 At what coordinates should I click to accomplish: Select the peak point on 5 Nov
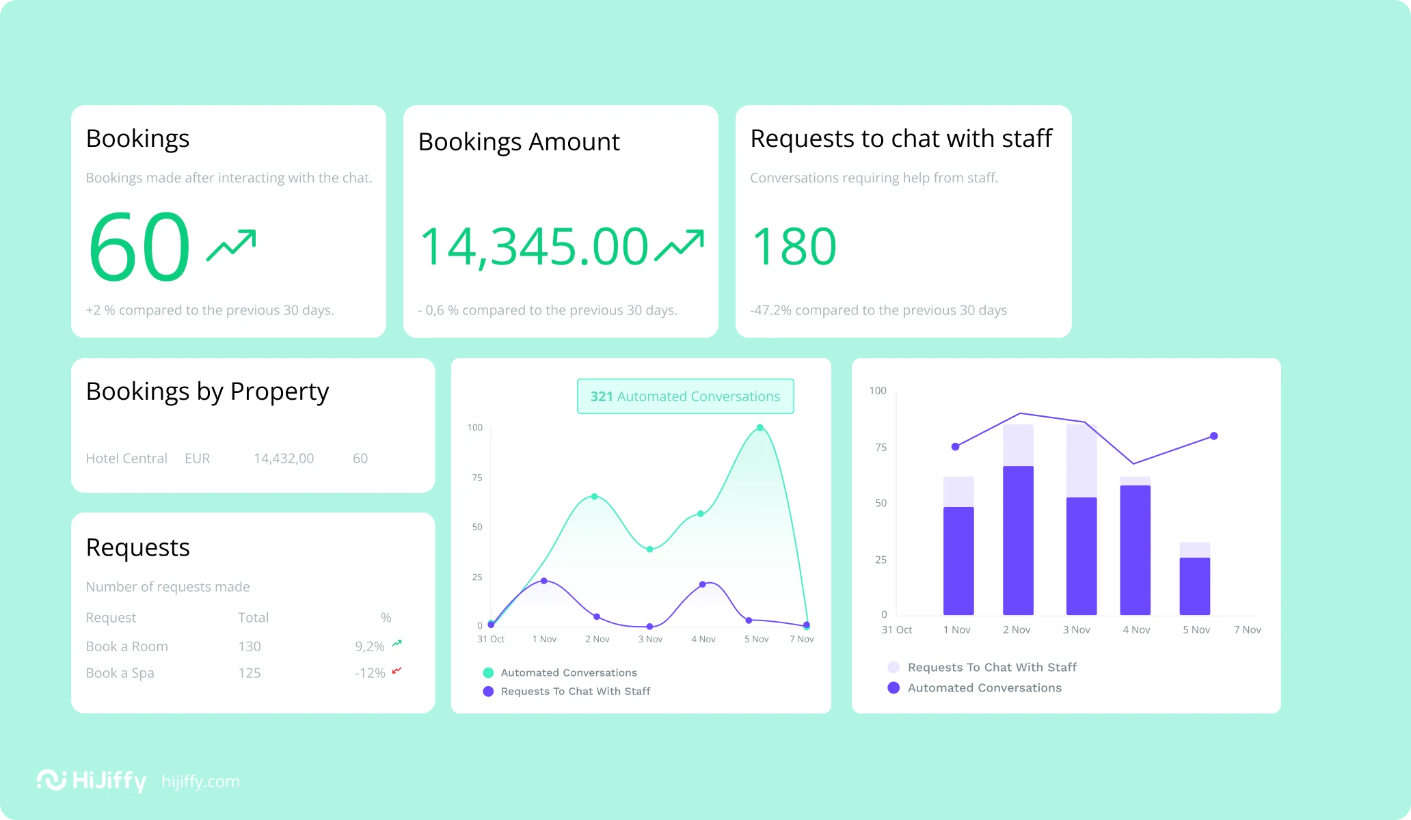(760, 428)
